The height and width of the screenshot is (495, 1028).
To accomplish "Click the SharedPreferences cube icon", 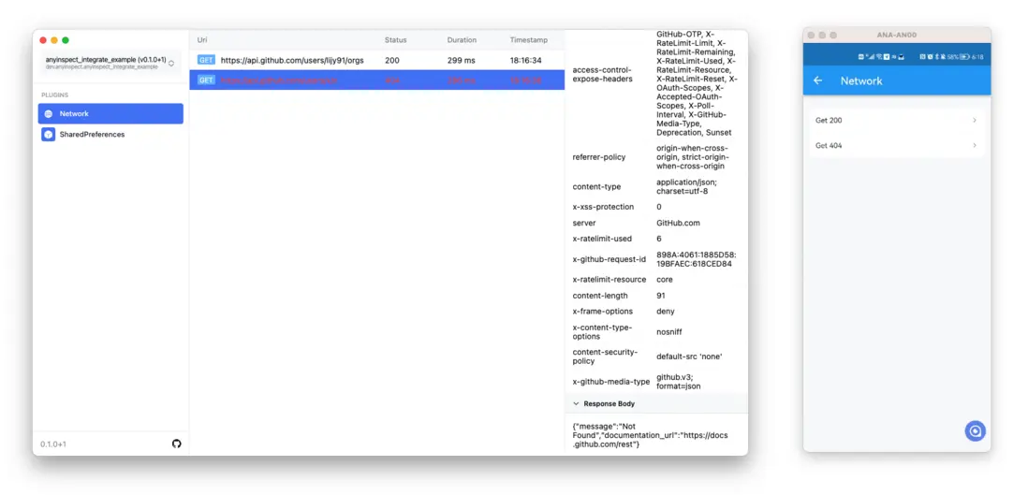I will coord(48,135).
